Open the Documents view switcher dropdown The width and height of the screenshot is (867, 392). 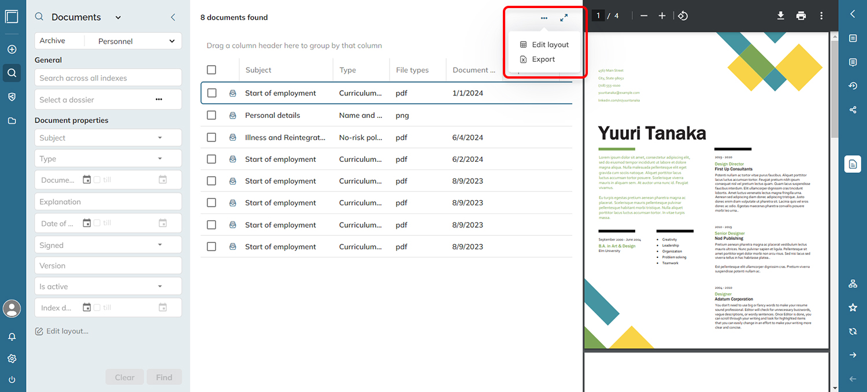click(x=117, y=17)
